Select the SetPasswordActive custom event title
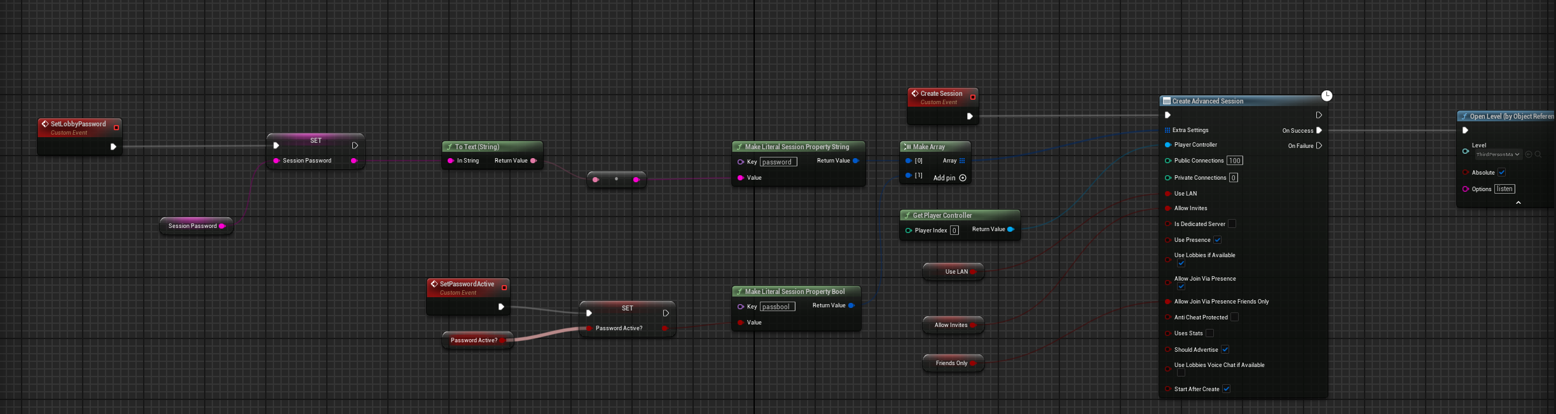This screenshot has width=1556, height=414. click(x=467, y=284)
